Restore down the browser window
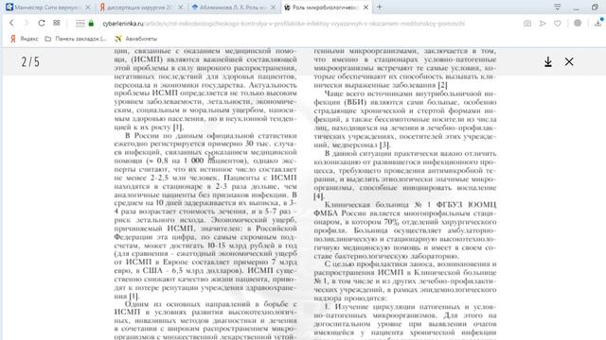The height and width of the screenshot is (340, 606). pos(595,8)
